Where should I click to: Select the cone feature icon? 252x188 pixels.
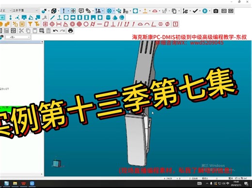click(115, 17)
